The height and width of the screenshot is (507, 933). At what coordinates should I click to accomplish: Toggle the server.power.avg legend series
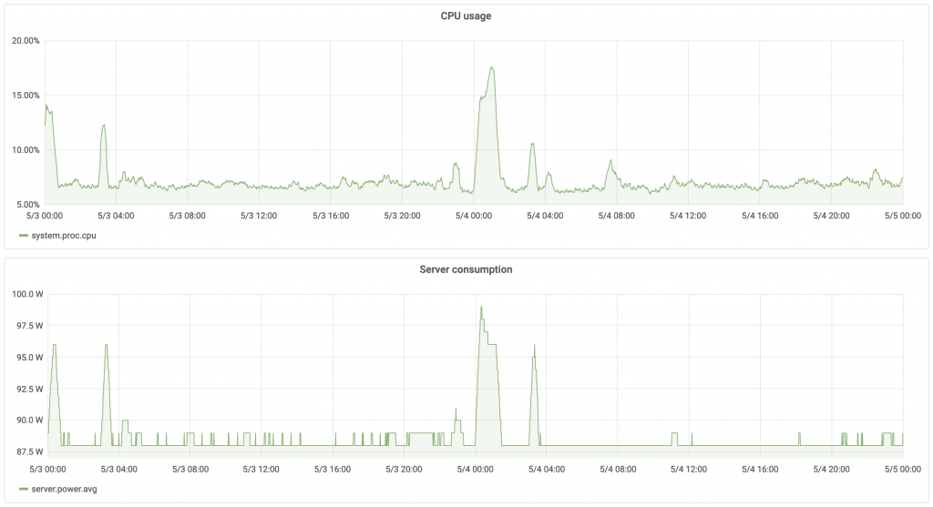coord(64,489)
